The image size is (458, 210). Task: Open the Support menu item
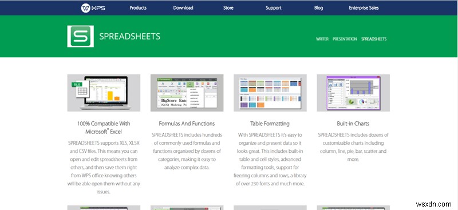pos(274,8)
